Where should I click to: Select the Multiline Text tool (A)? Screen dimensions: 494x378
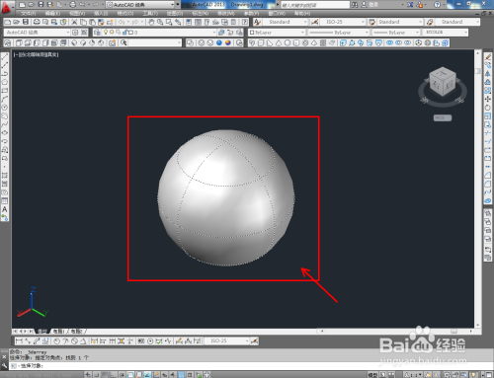5,209
